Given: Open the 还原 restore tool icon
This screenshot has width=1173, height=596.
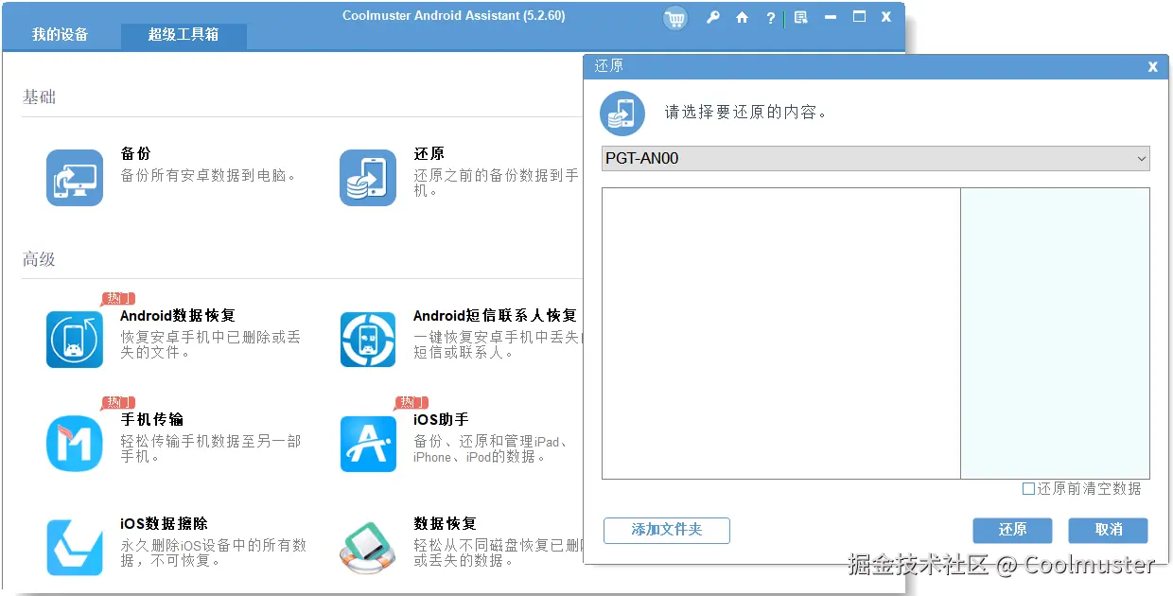Looking at the screenshot, I should [x=368, y=178].
